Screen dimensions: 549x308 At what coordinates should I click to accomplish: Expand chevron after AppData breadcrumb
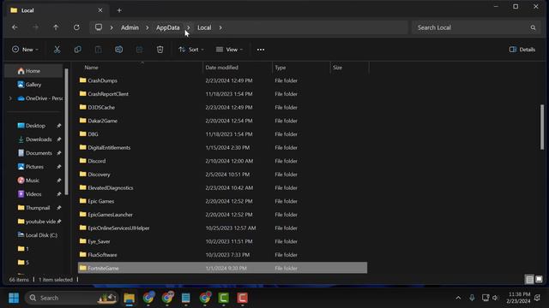(x=189, y=27)
